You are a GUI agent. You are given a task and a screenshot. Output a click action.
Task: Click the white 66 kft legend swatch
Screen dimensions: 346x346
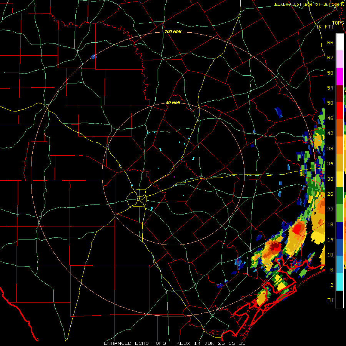click(x=339, y=42)
